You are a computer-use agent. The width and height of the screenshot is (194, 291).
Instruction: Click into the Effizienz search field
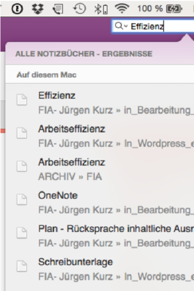click(153, 26)
